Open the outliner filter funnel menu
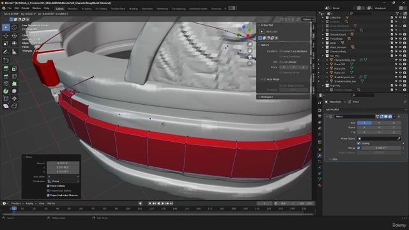 pyautogui.click(x=397, y=13)
